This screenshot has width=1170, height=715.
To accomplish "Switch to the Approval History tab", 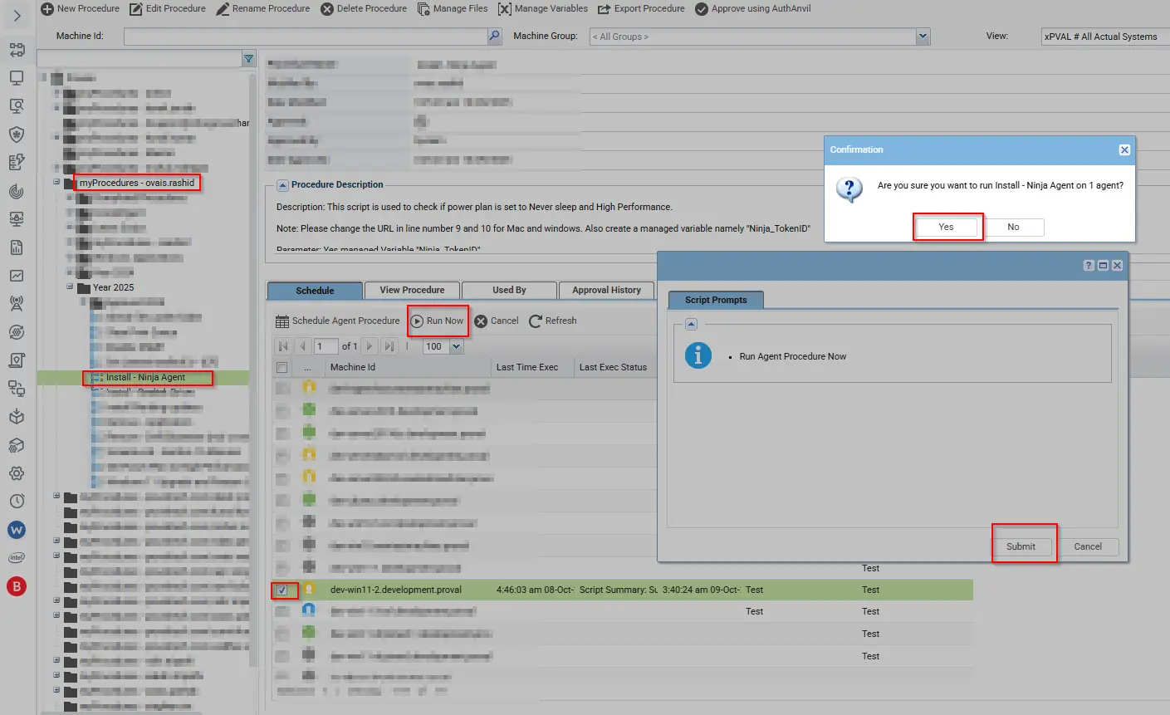I will pos(606,290).
